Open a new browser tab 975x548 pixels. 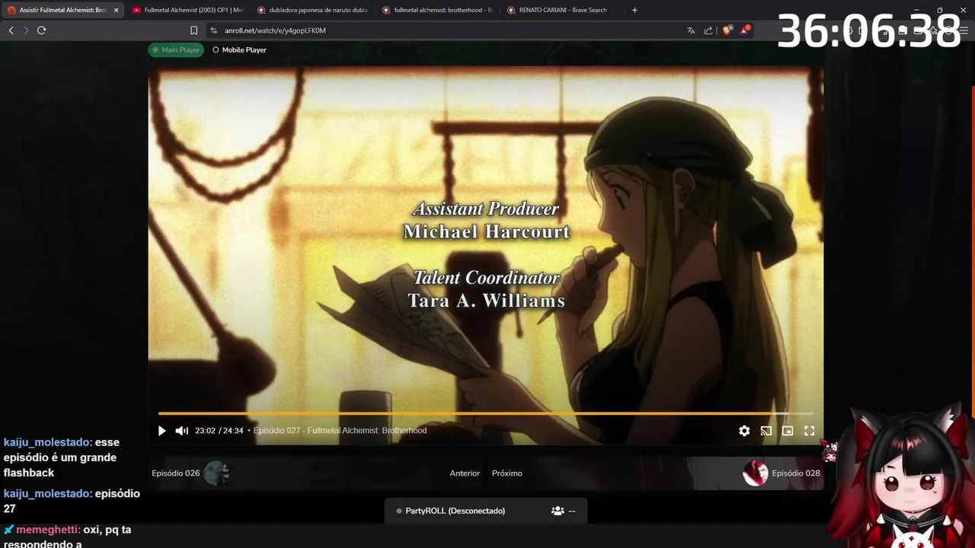click(x=635, y=10)
